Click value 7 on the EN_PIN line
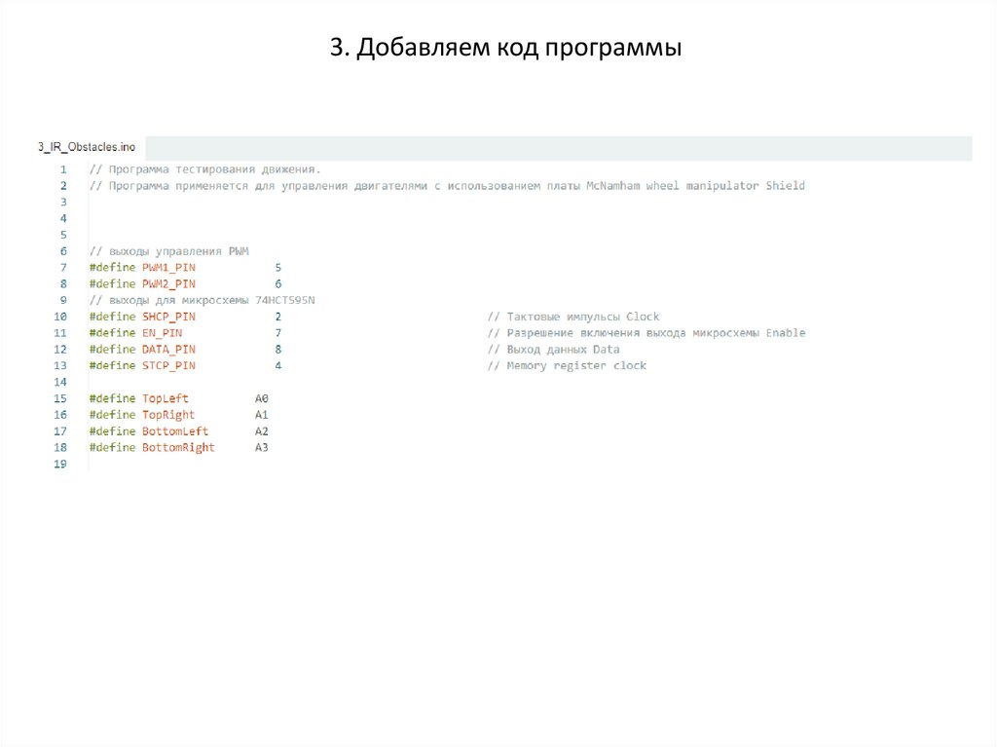Image resolution: width=997 pixels, height=747 pixels. (x=277, y=333)
